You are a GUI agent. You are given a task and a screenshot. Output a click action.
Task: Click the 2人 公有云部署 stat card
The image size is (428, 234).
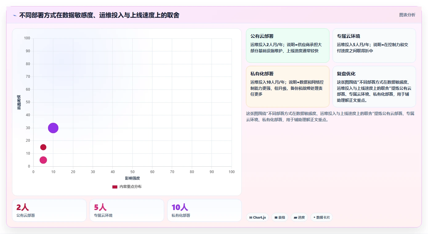pyautogui.click(x=49, y=210)
